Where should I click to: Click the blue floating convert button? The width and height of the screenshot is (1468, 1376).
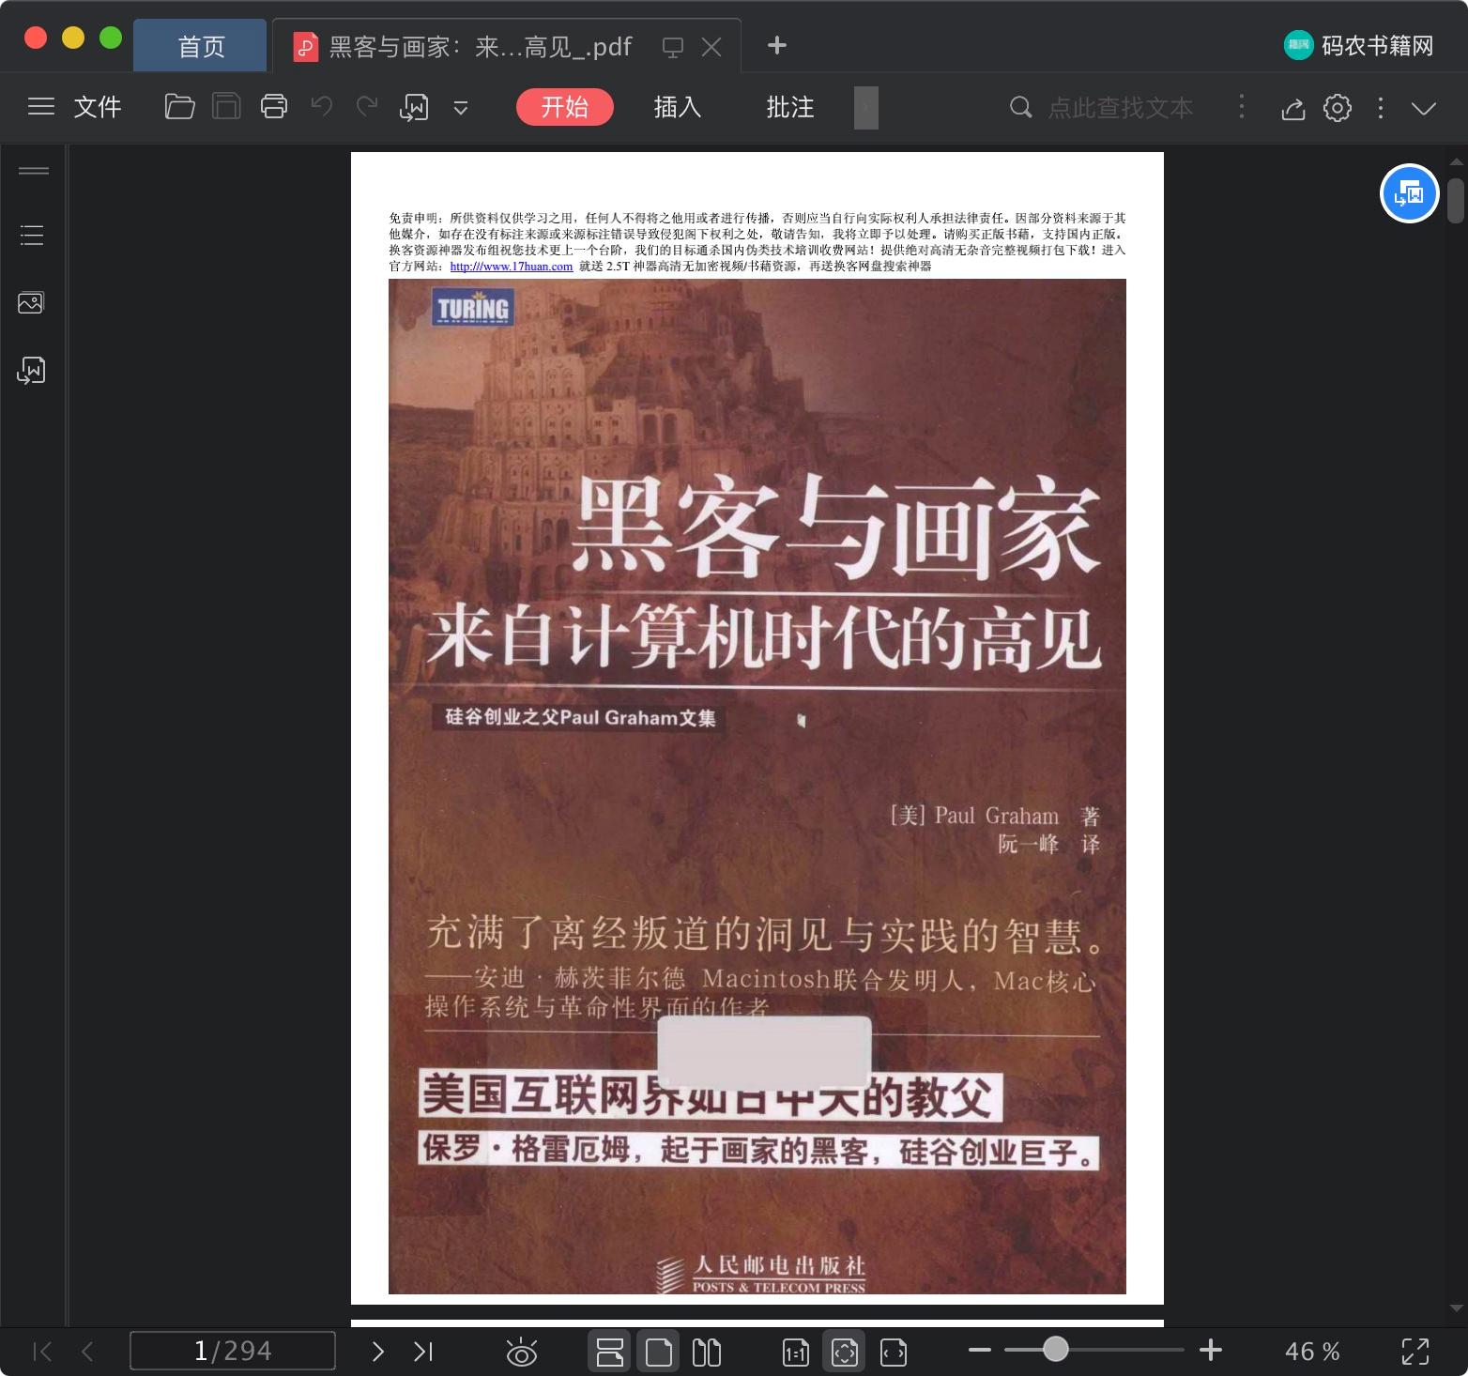pyautogui.click(x=1409, y=193)
